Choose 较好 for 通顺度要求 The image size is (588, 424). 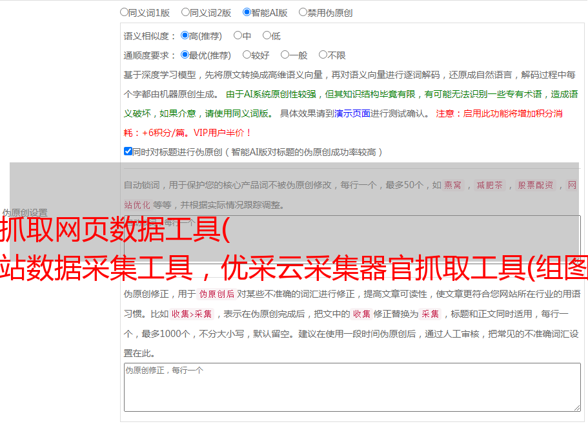pyautogui.click(x=247, y=55)
